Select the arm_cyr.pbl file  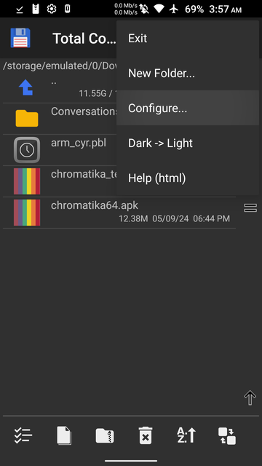[x=60, y=150]
